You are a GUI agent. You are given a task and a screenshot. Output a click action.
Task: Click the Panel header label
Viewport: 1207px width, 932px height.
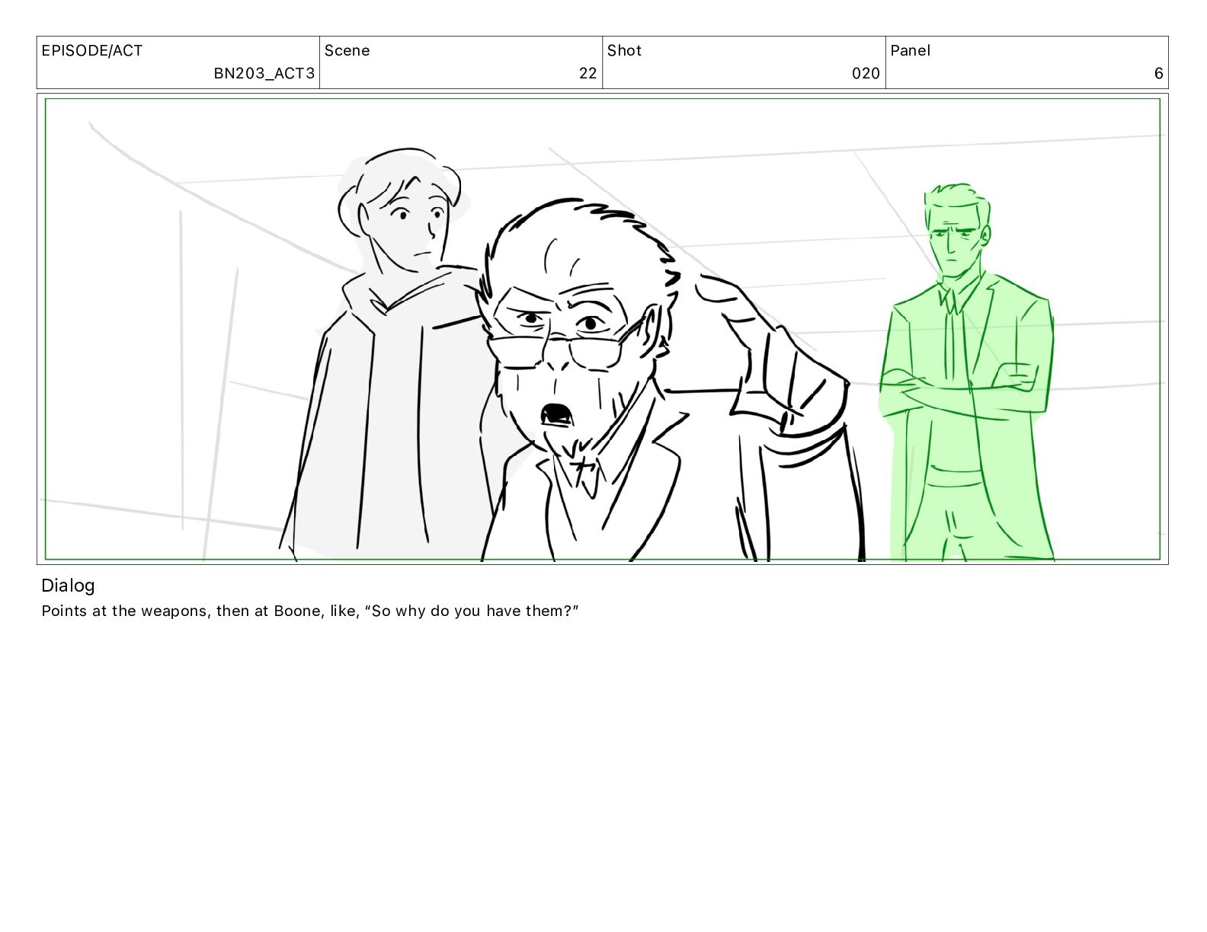(910, 50)
